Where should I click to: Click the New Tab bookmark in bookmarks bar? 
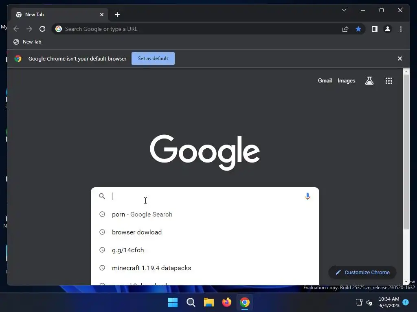[28, 42]
